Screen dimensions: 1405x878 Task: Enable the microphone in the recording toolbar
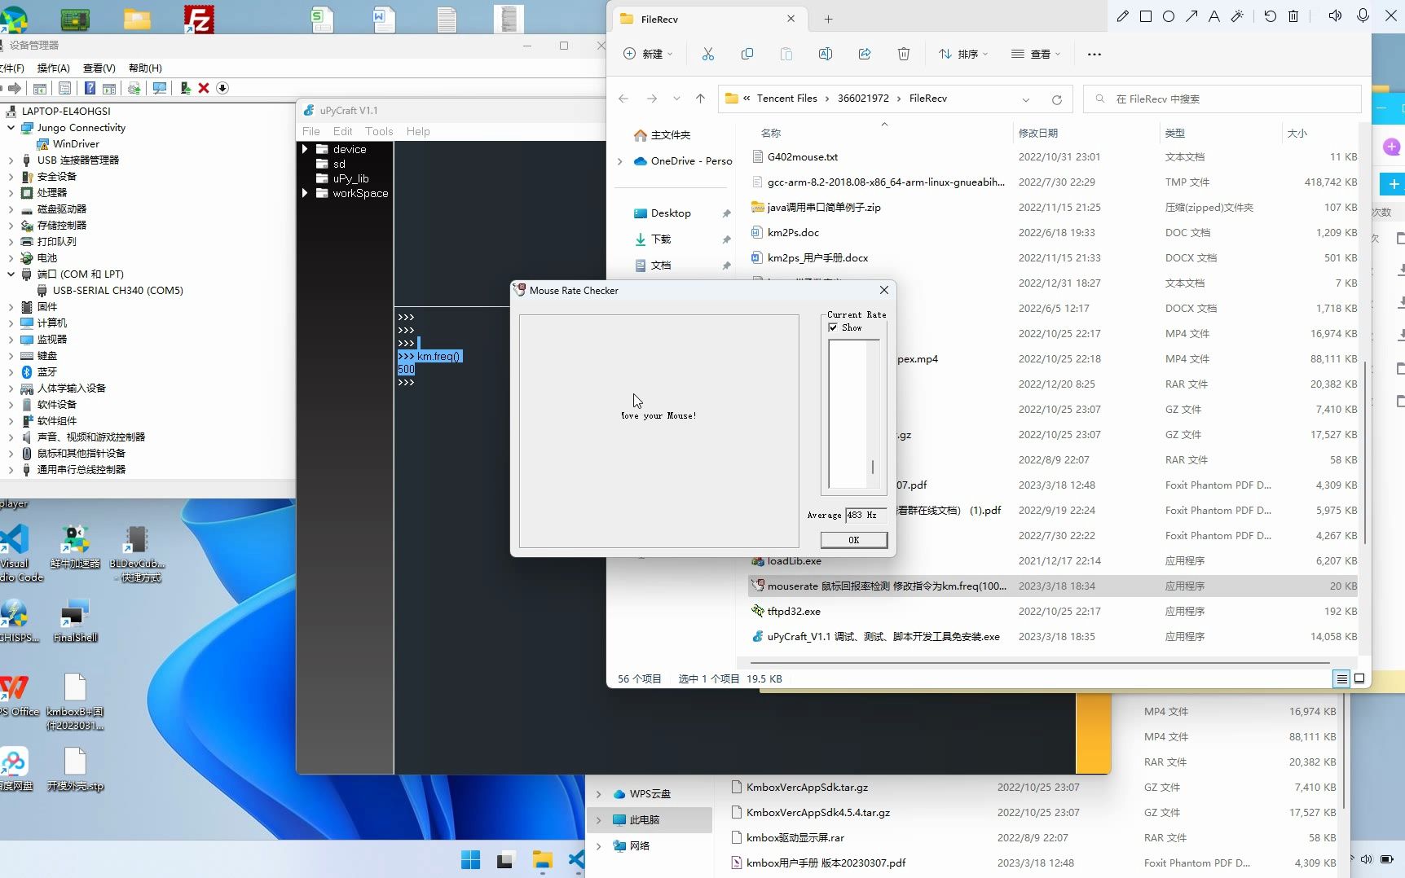point(1361,15)
